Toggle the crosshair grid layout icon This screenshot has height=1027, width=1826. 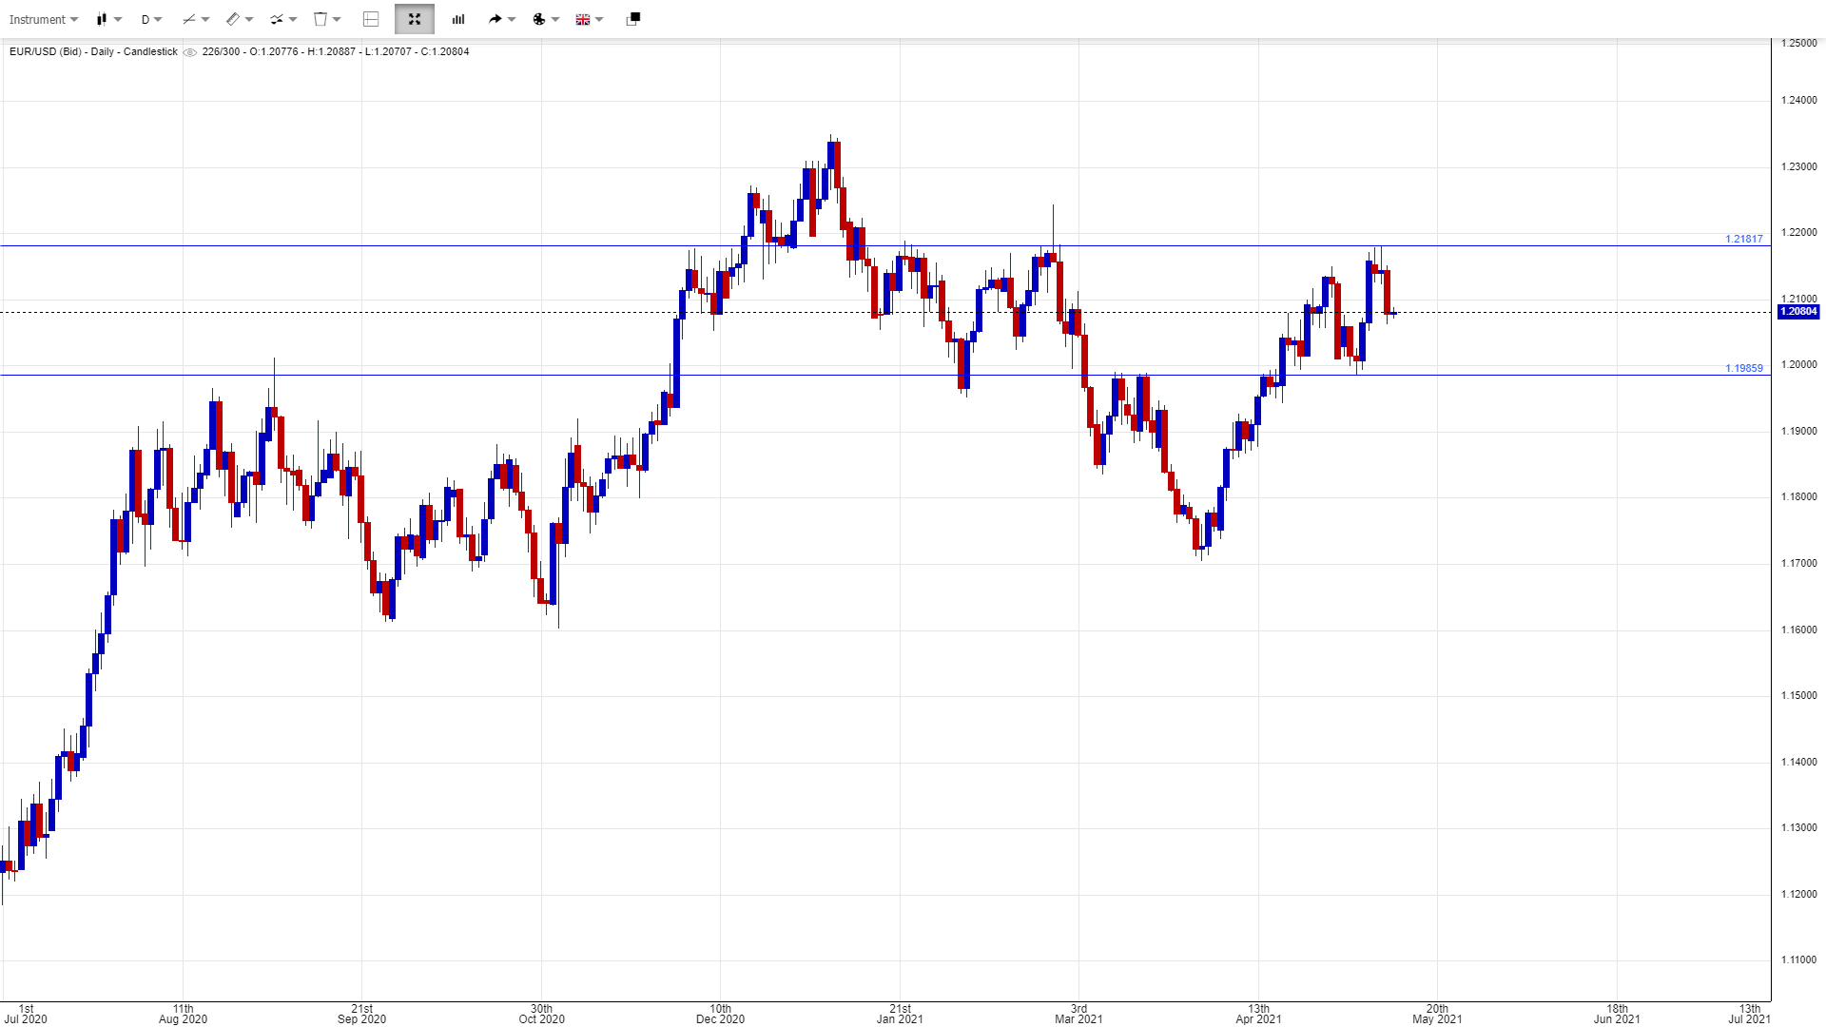(372, 19)
